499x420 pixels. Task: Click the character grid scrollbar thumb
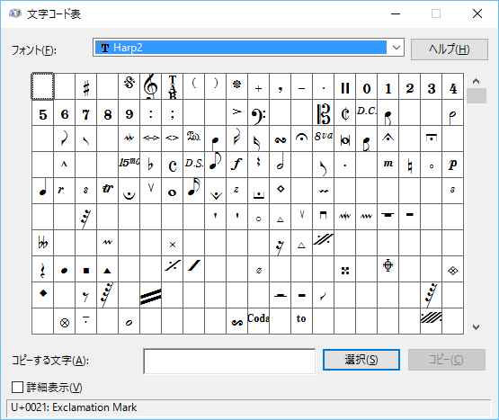[x=477, y=96]
